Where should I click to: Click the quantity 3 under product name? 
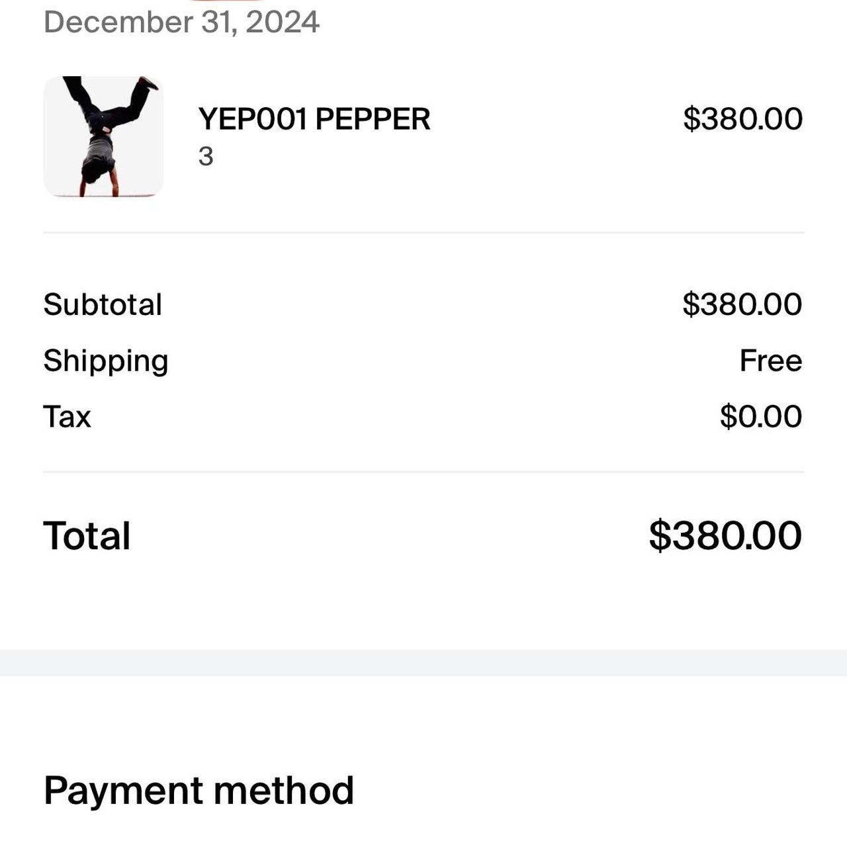click(x=206, y=157)
